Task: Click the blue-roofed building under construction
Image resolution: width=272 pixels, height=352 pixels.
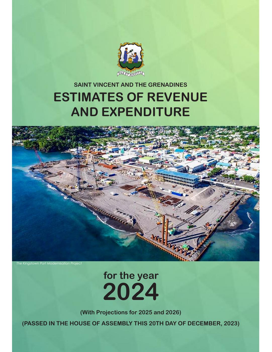Action: pyautogui.click(x=177, y=177)
